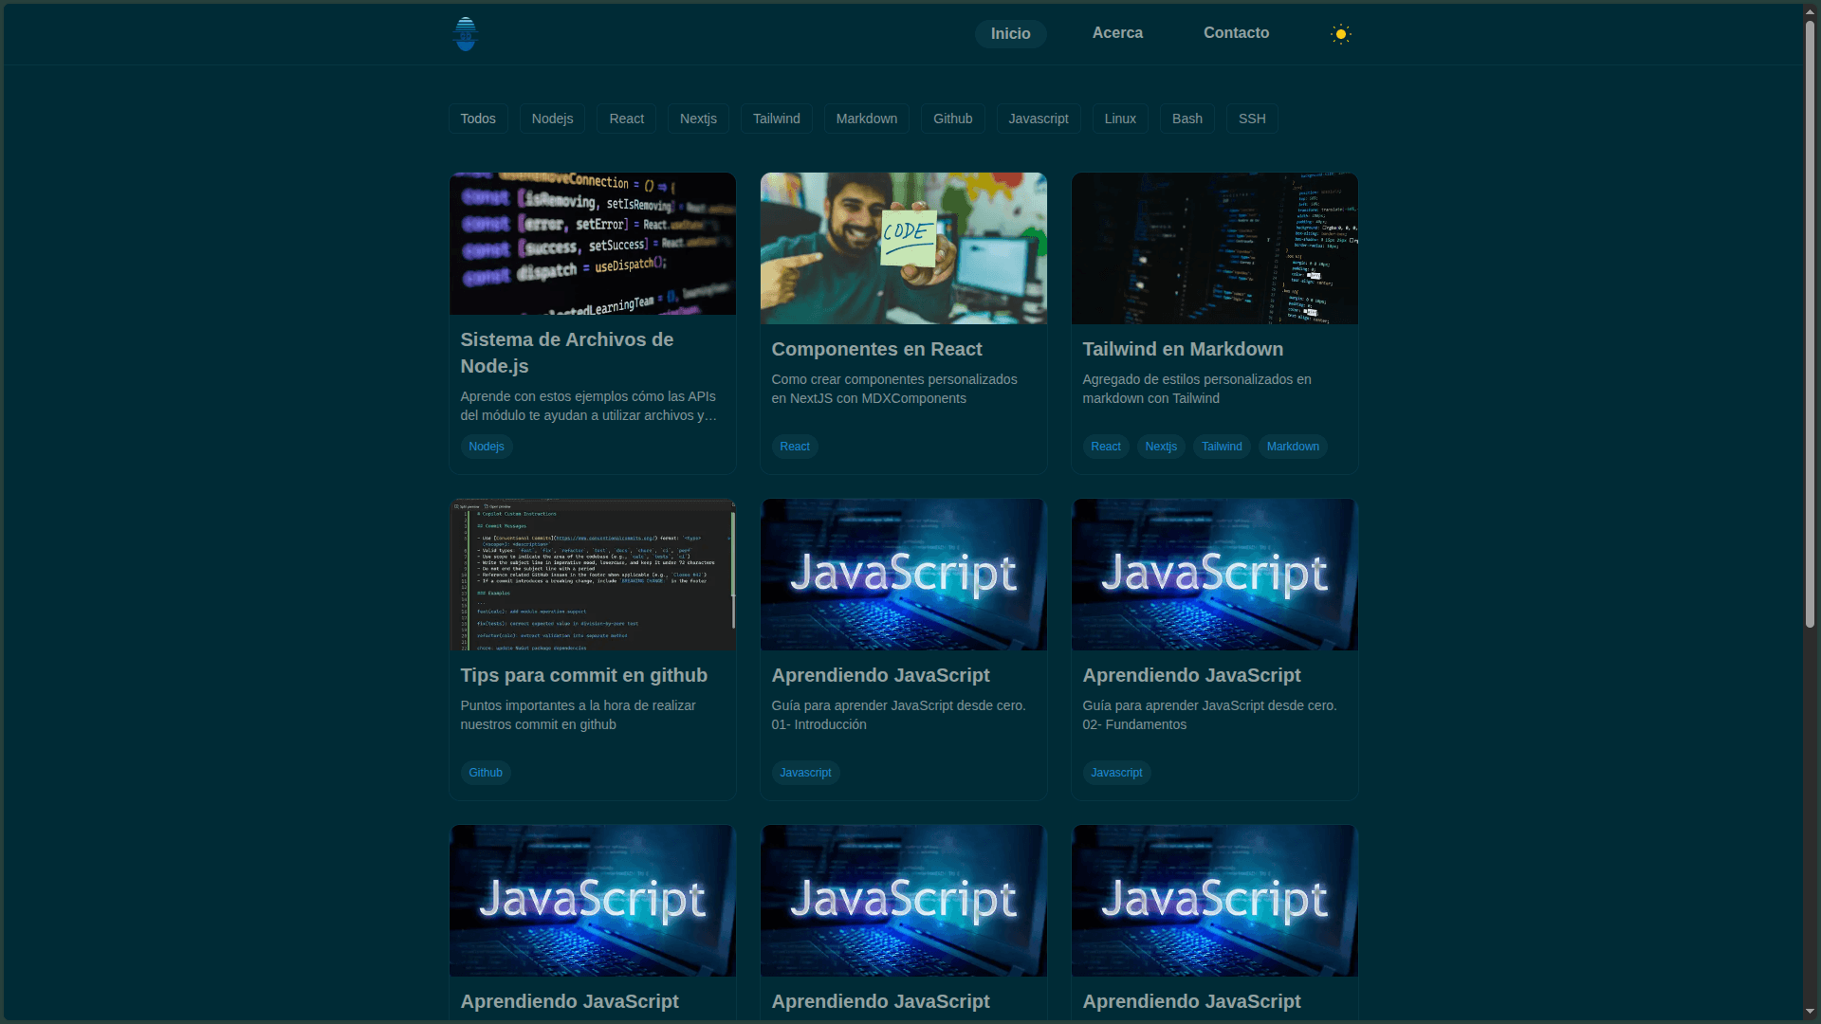Click the Javascript tag on the 01- Introducción card

(x=805, y=773)
